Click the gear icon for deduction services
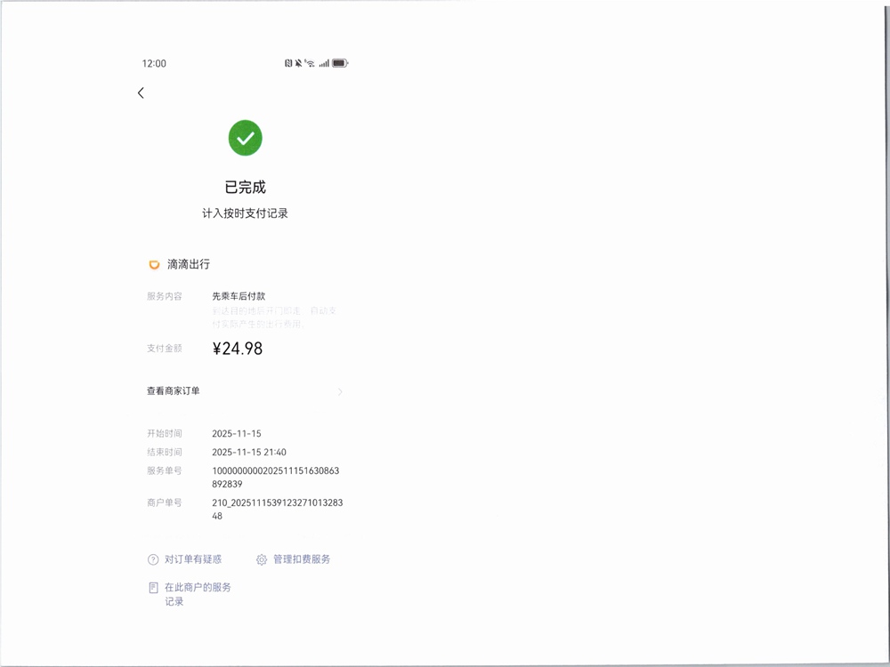Viewport: 890px width, 667px height. [x=262, y=560]
